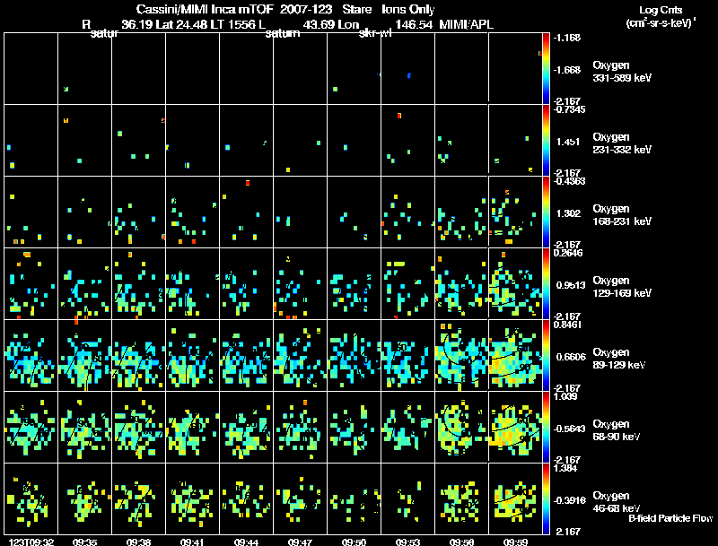Screen dimensions: 718x546
Task: Select the 'Oxygen 168-231 keV' label
Action: 622,215
